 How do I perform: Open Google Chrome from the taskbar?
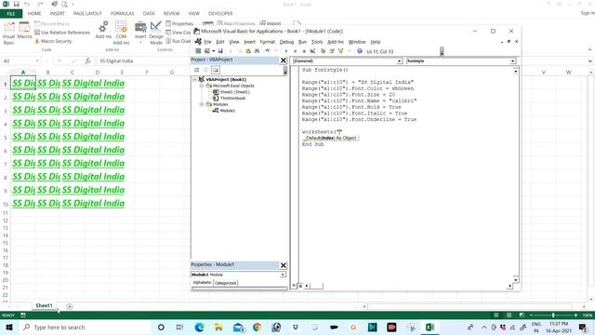(257, 327)
